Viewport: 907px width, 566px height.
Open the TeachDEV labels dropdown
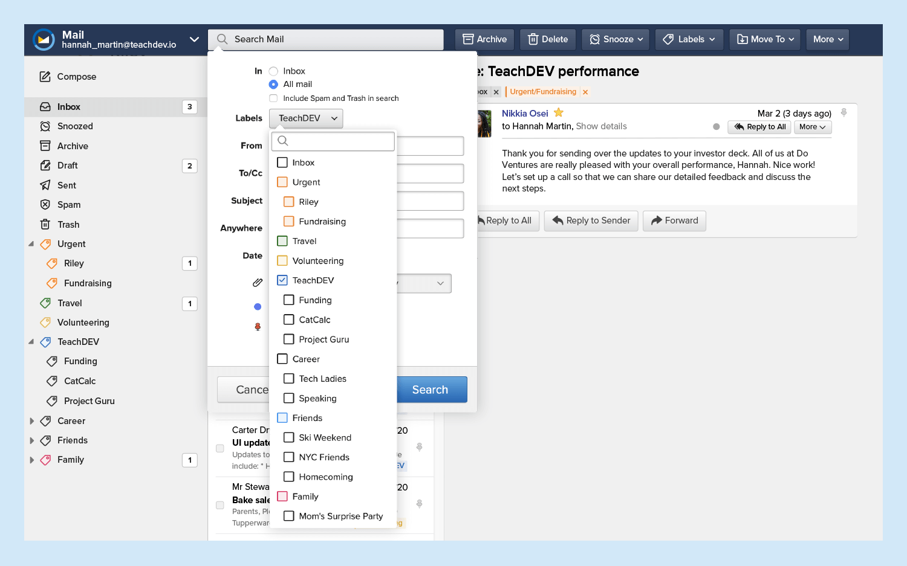coord(306,118)
